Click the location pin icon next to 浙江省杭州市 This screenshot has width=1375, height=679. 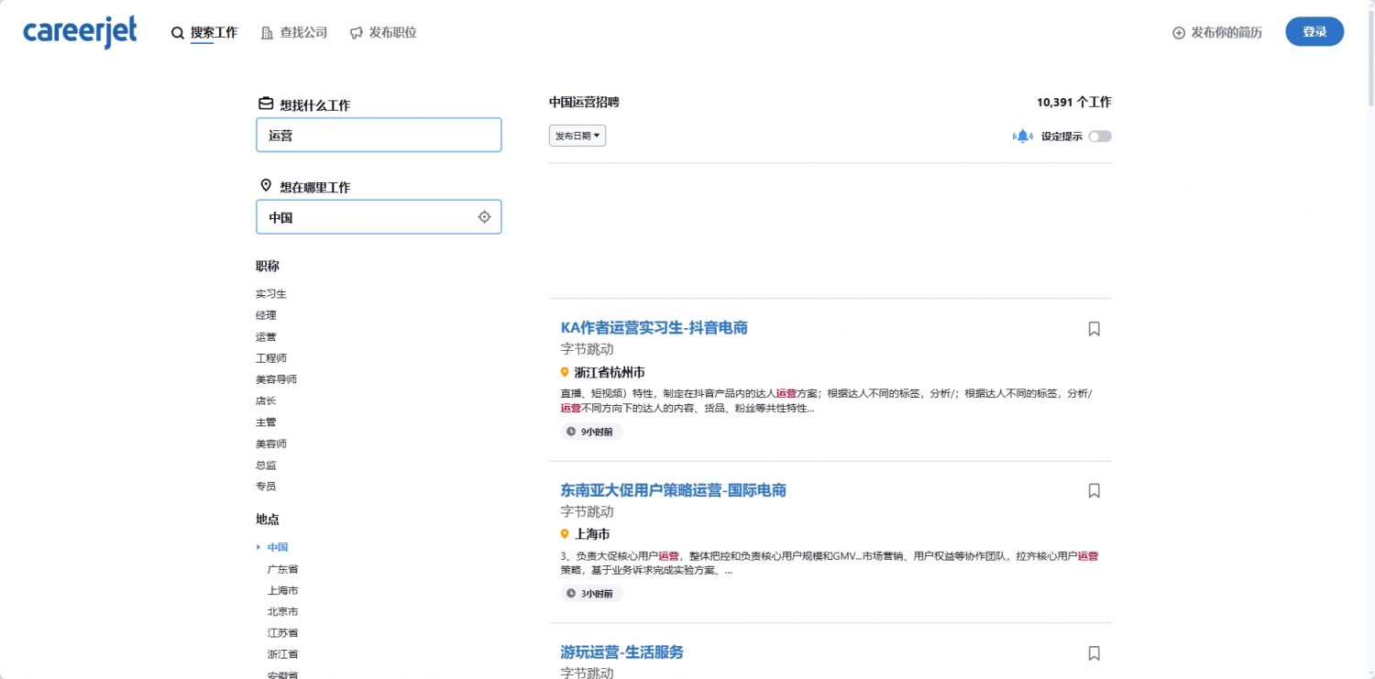point(565,372)
